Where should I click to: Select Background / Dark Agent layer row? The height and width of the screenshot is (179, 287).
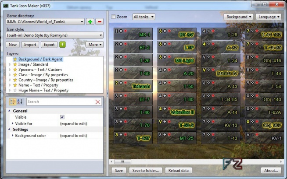click(38, 59)
